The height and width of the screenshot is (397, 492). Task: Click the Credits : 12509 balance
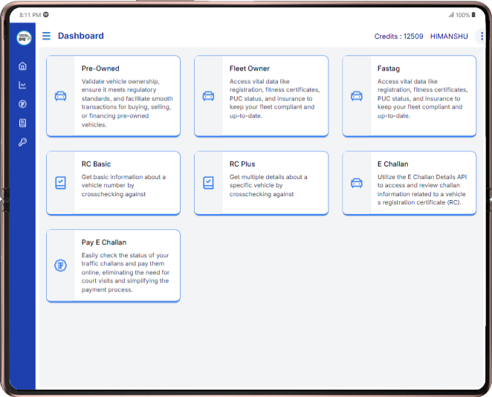pos(398,36)
